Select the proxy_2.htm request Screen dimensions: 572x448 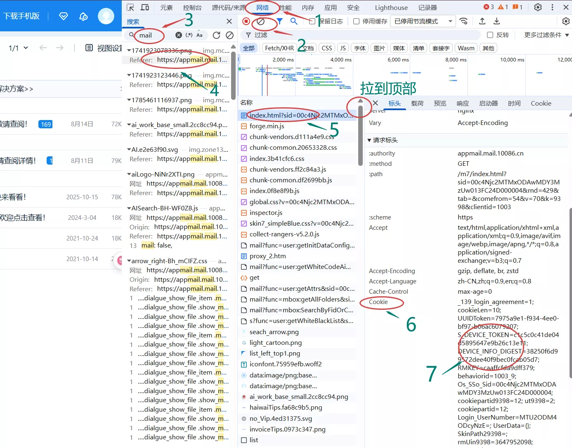pos(297,256)
